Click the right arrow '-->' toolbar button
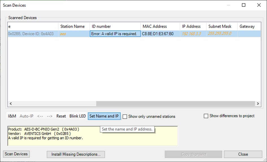 point(50,116)
